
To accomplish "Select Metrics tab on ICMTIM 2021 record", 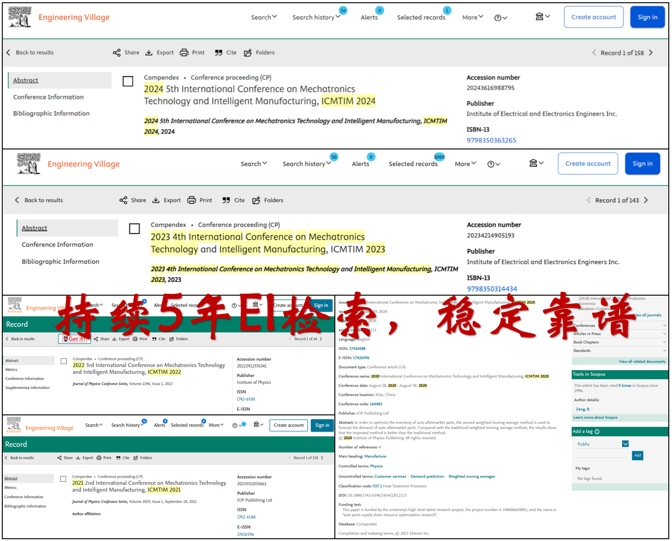I will [x=11, y=488].
